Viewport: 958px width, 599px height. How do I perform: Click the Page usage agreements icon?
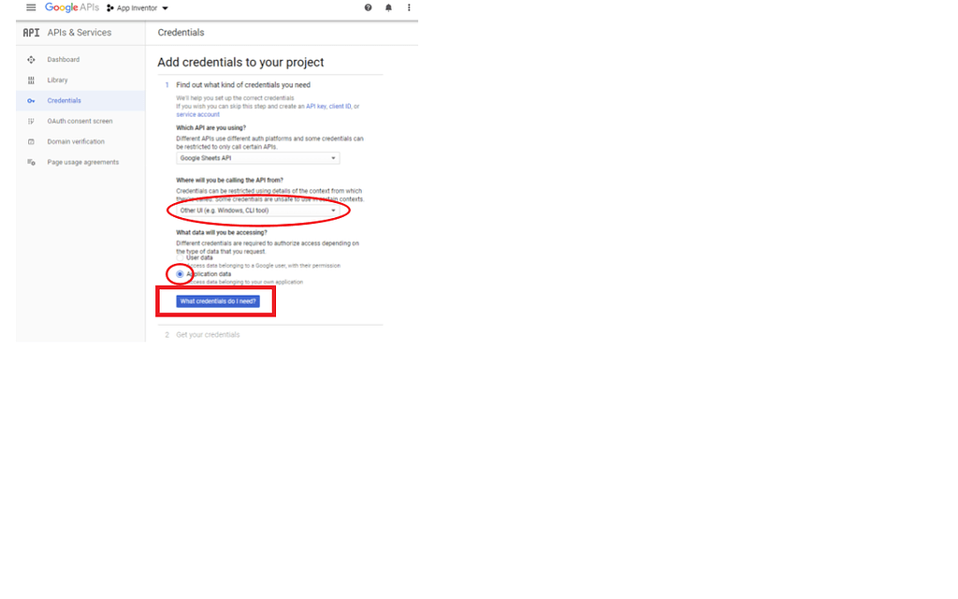click(x=31, y=162)
